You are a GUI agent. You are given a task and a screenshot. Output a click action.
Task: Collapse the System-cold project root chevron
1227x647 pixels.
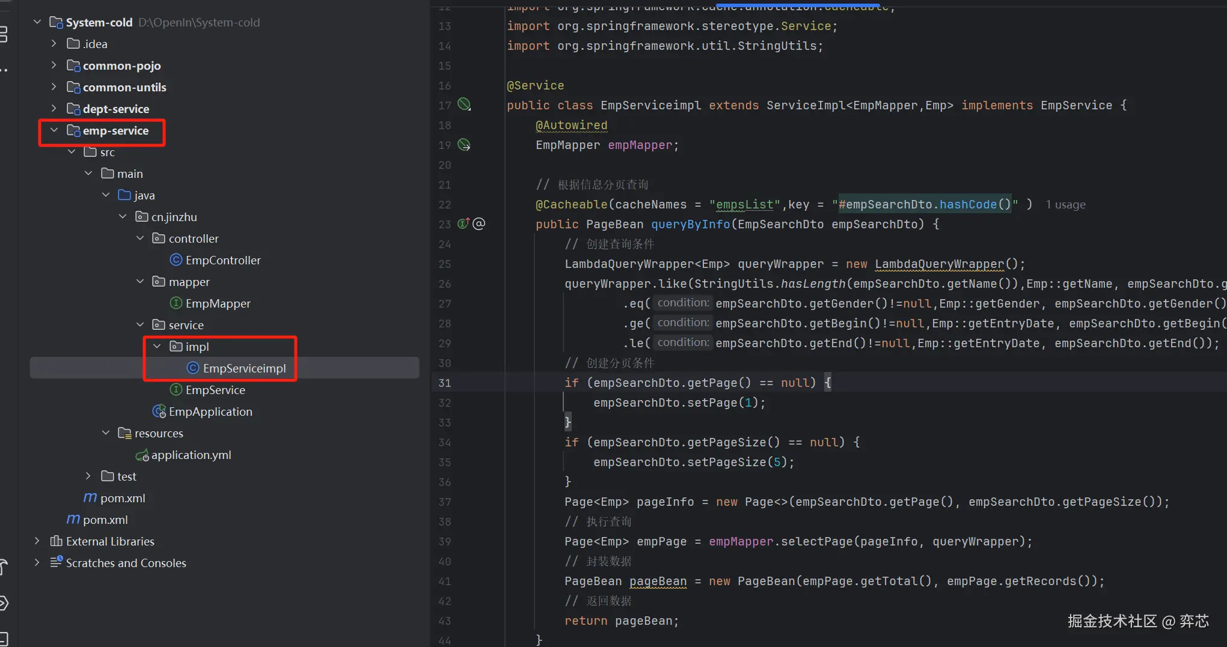(37, 22)
